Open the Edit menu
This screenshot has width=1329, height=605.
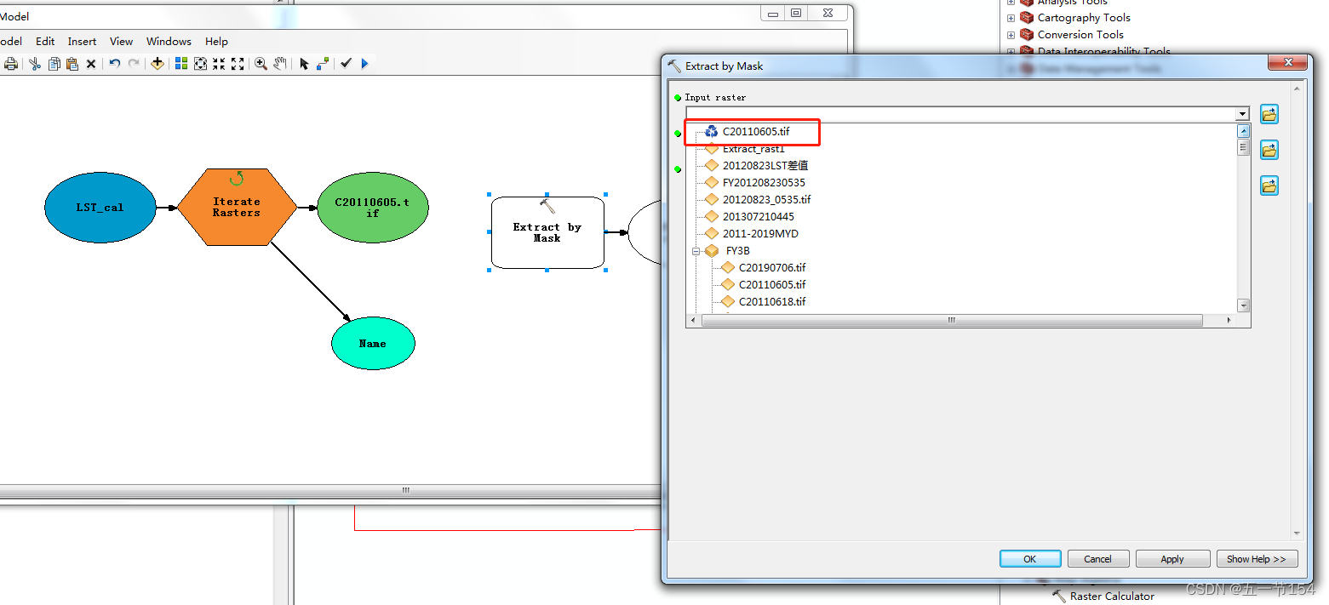click(45, 41)
